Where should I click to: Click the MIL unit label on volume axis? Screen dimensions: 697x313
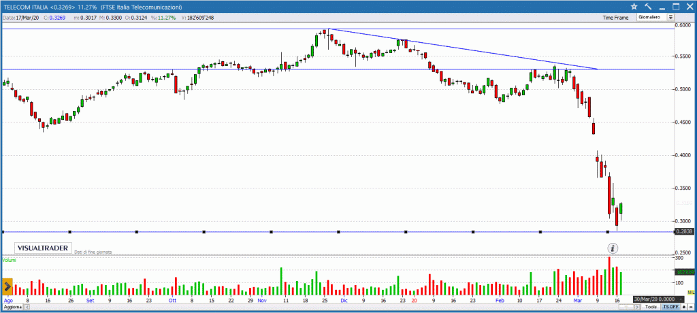pyautogui.click(x=692, y=292)
